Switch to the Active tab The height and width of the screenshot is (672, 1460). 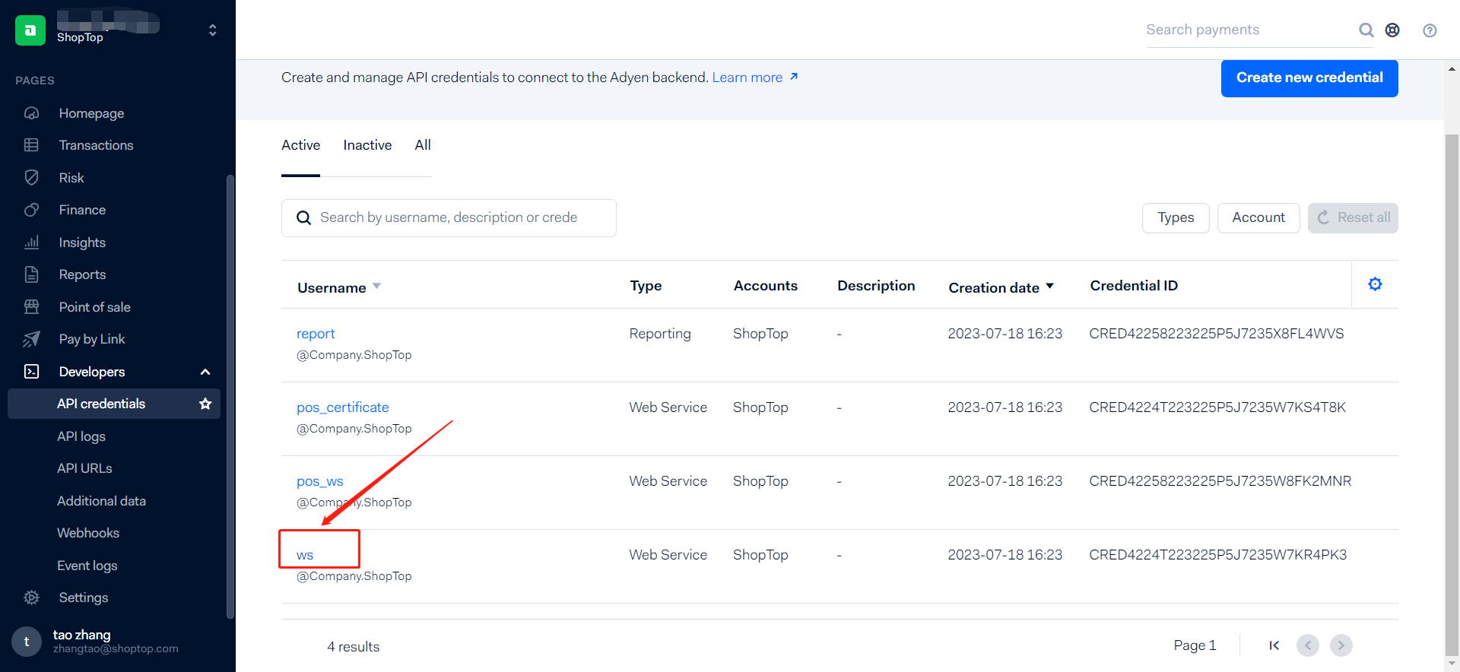[300, 145]
